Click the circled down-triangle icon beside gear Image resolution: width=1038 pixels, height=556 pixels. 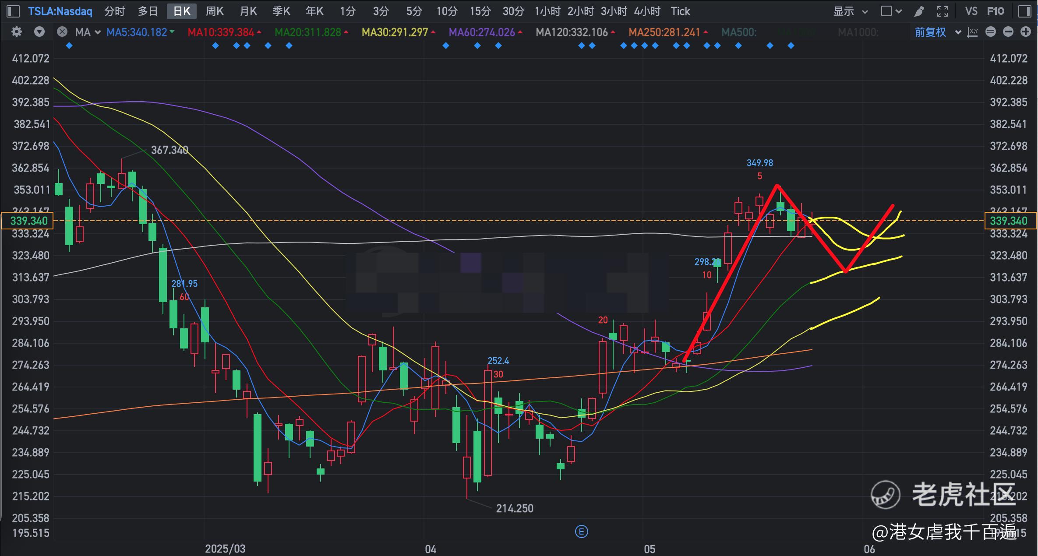[39, 32]
